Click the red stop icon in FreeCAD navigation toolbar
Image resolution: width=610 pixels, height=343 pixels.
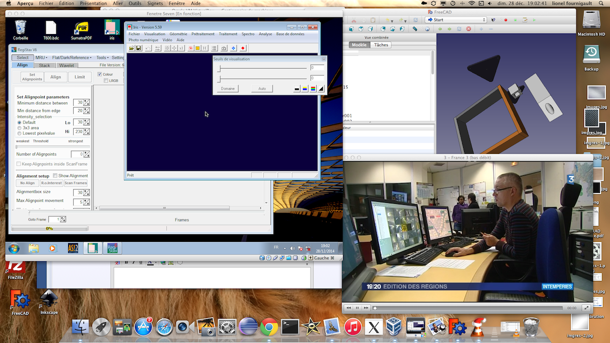(468, 29)
